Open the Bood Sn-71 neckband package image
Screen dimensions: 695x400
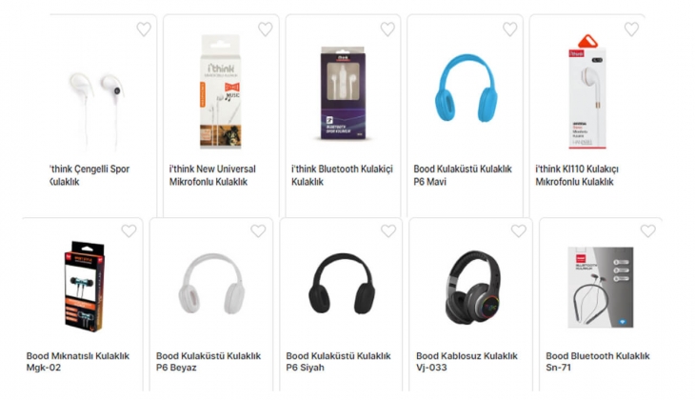pos(601,288)
